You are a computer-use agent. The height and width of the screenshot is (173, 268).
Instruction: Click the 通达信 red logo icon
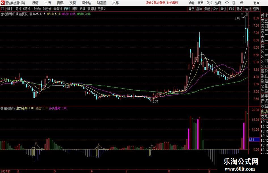[x=3, y=3]
